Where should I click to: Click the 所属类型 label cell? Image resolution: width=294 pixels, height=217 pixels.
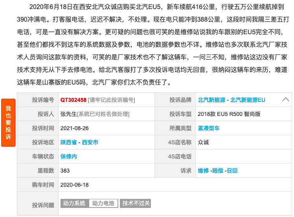pos(175,128)
